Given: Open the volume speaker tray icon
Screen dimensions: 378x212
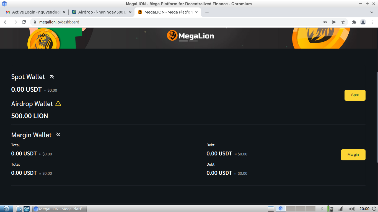Looking at the screenshot, I should (352, 209).
